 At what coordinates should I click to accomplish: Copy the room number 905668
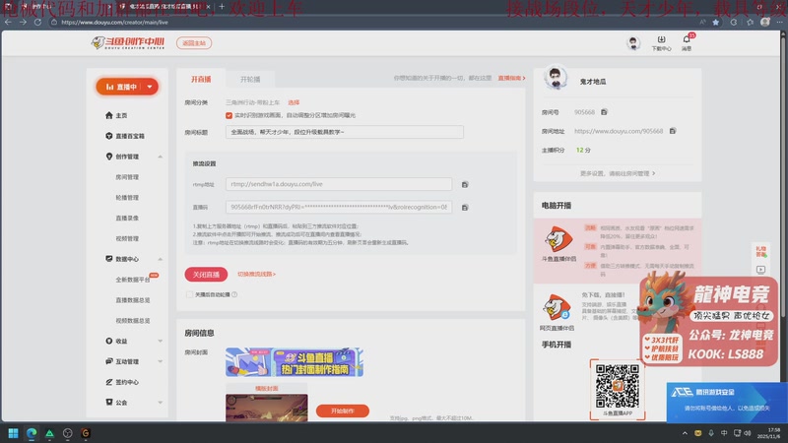point(604,112)
